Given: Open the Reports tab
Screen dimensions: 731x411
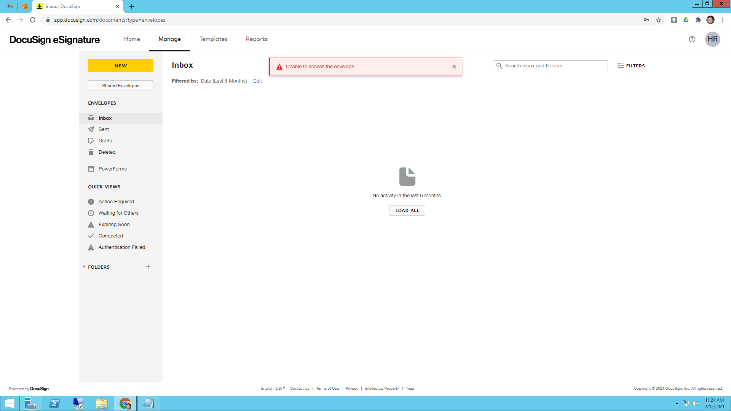Looking at the screenshot, I should tap(257, 39).
